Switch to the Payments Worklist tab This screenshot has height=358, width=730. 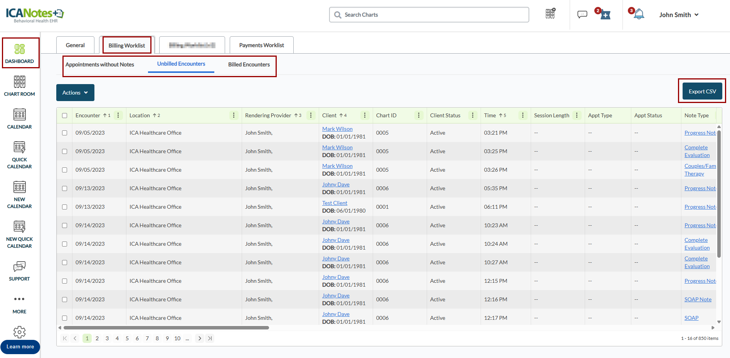261,45
